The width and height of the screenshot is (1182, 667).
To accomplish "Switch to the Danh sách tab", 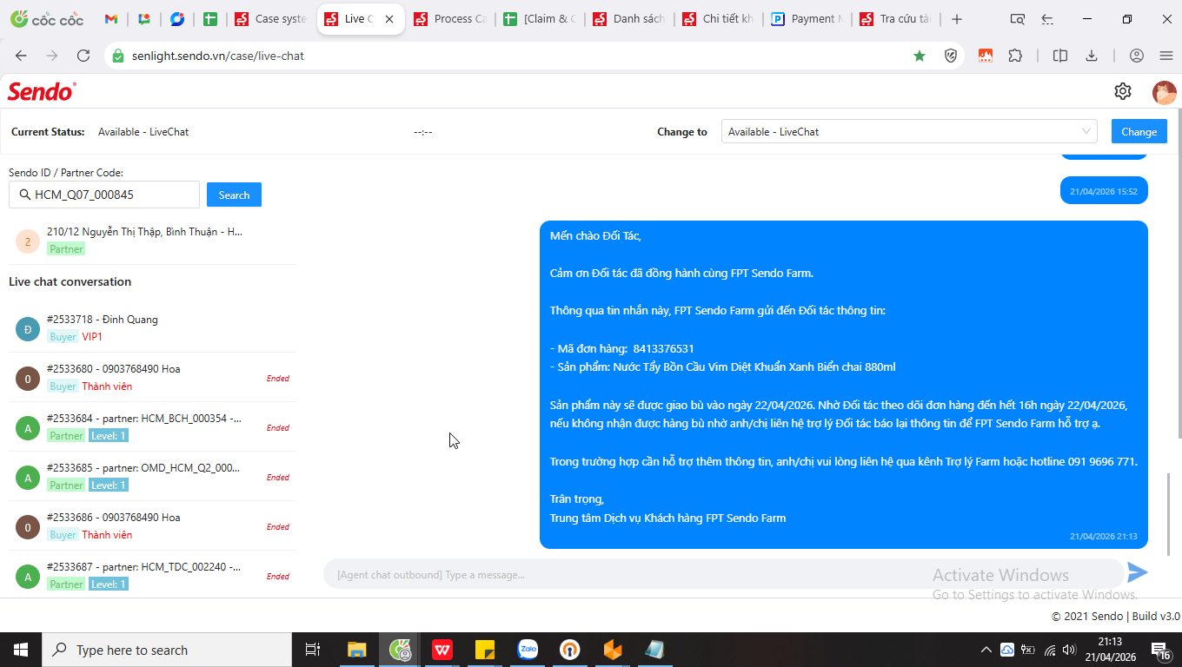I will coord(629,19).
